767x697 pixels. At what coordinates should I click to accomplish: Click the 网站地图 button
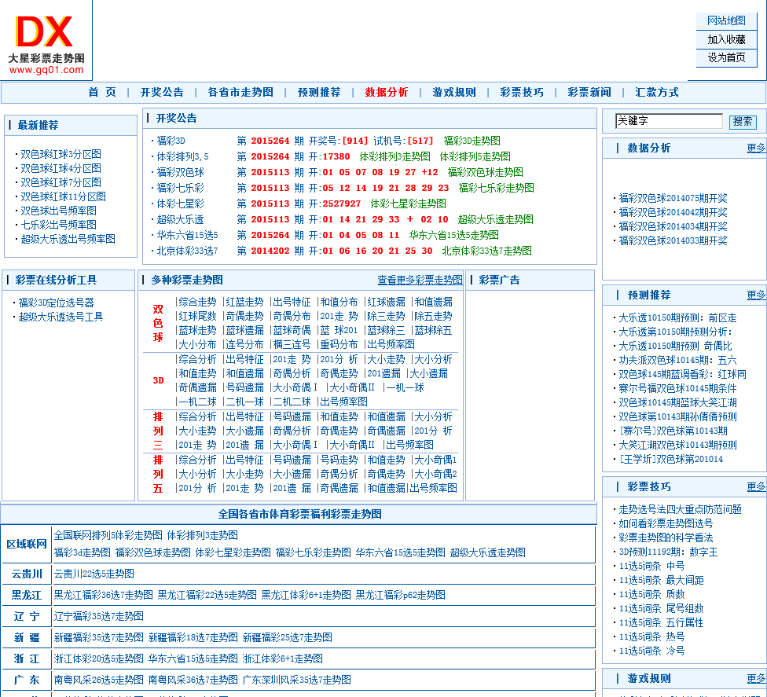tap(726, 21)
